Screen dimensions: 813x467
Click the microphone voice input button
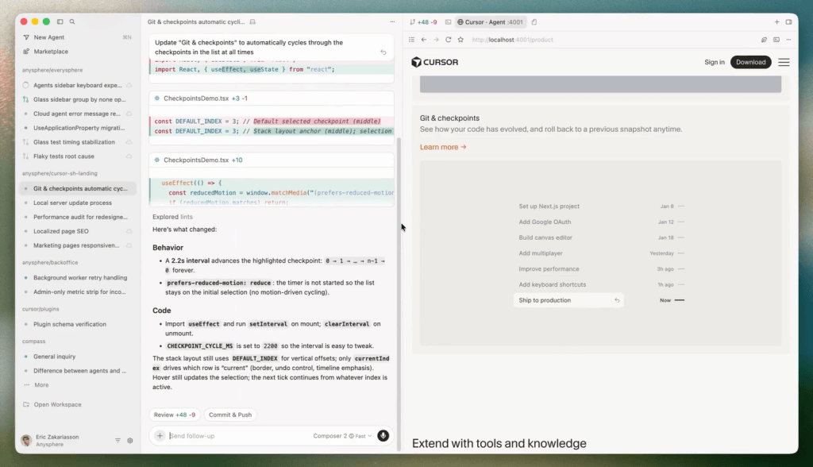[x=383, y=435]
